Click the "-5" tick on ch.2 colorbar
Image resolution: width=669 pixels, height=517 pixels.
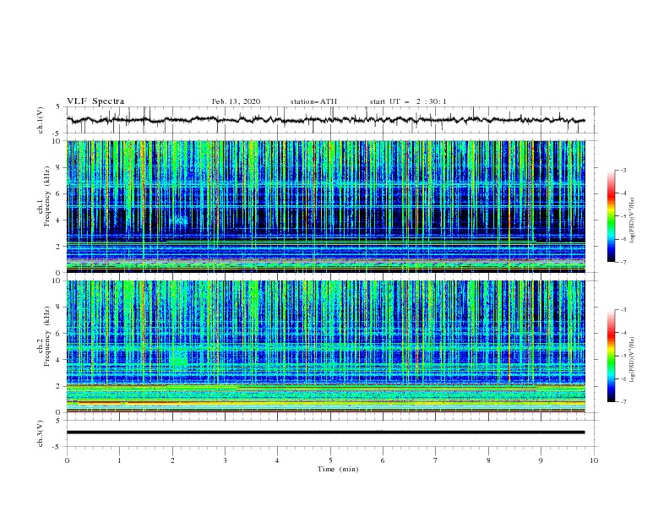coord(623,356)
